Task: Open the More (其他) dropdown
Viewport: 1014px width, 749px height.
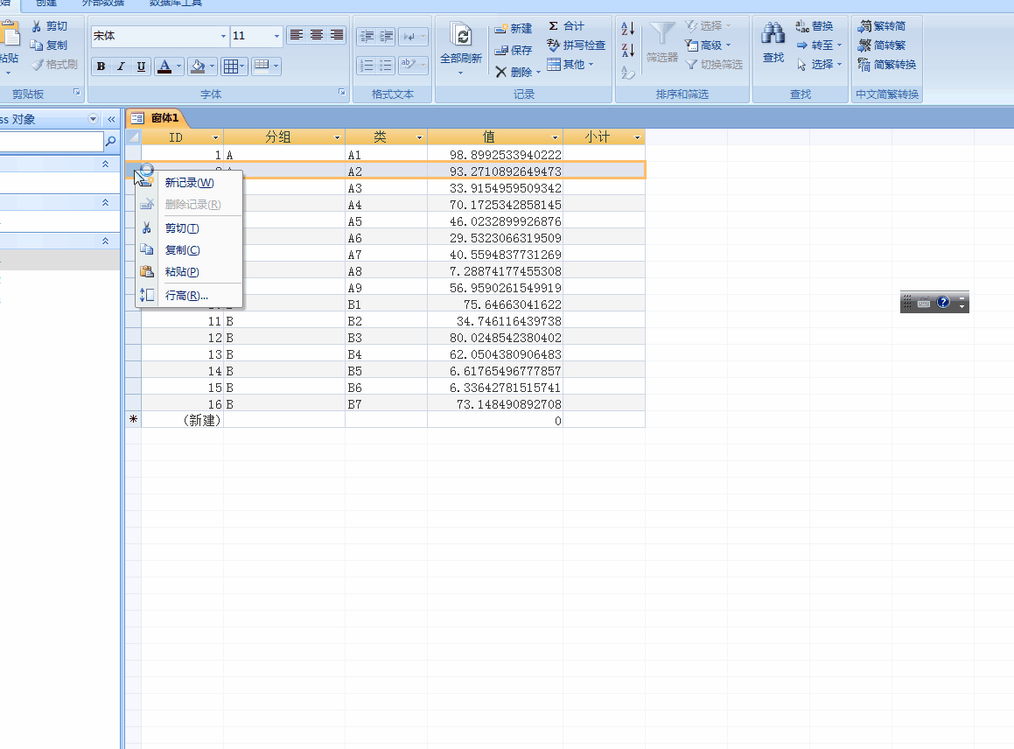Action: coord(570,64)
